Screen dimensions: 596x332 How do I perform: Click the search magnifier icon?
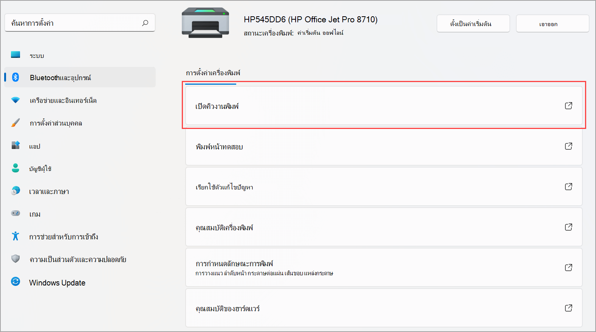point(145,23)
